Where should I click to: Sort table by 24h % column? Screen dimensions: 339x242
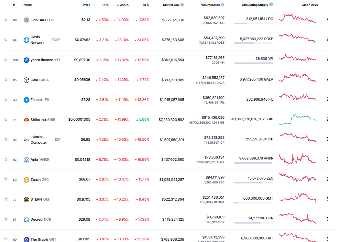pyautogui.click(x=123, y=5)
